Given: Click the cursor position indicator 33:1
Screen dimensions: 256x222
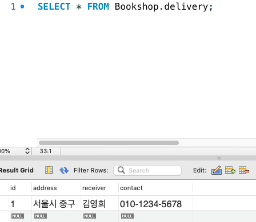Looking at the screenshot, I should [x=46, y=151].
